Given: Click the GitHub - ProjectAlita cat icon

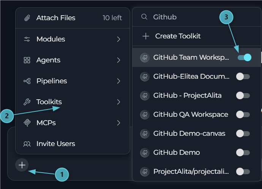Looking at the screenshot, I should (x=145, y=95).
